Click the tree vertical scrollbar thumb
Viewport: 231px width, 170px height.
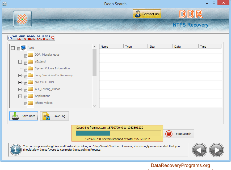click(x=95, y=62)
